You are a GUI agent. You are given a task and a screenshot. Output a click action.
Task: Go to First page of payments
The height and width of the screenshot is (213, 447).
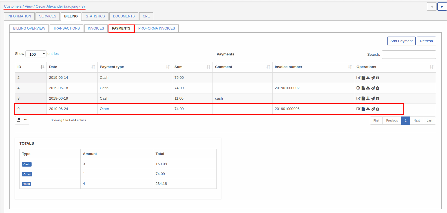(x=376, y=120)
